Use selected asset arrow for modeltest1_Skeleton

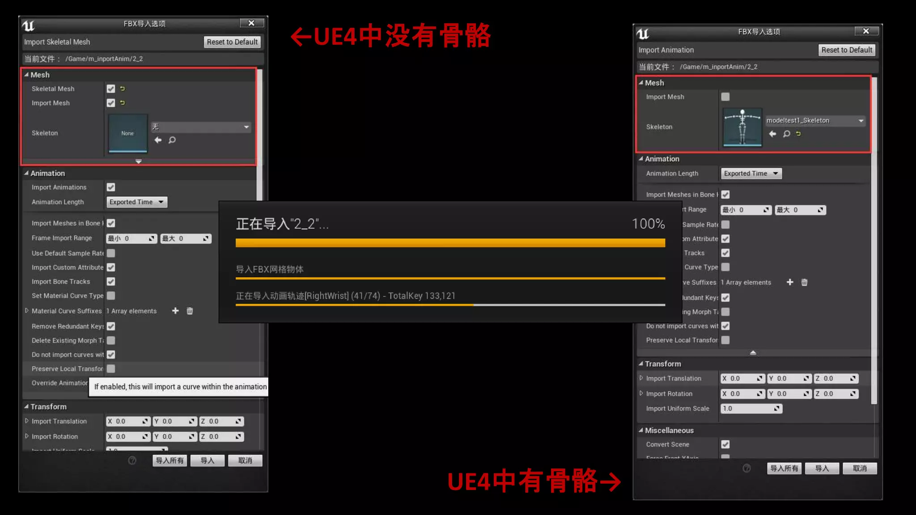tap(772, 134)
